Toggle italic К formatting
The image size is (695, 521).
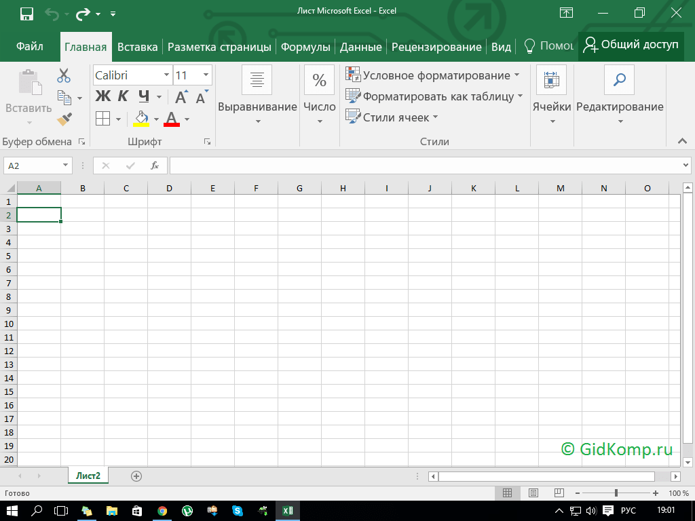(x=123, y=96)
